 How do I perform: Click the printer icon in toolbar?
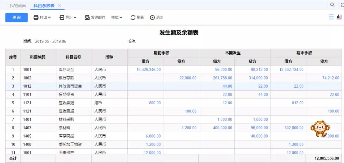point(36,17)
